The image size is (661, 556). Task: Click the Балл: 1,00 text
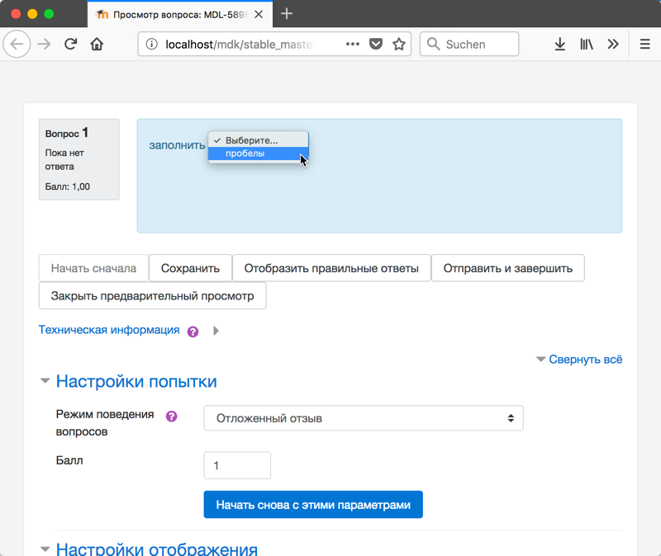click(68, 186)
